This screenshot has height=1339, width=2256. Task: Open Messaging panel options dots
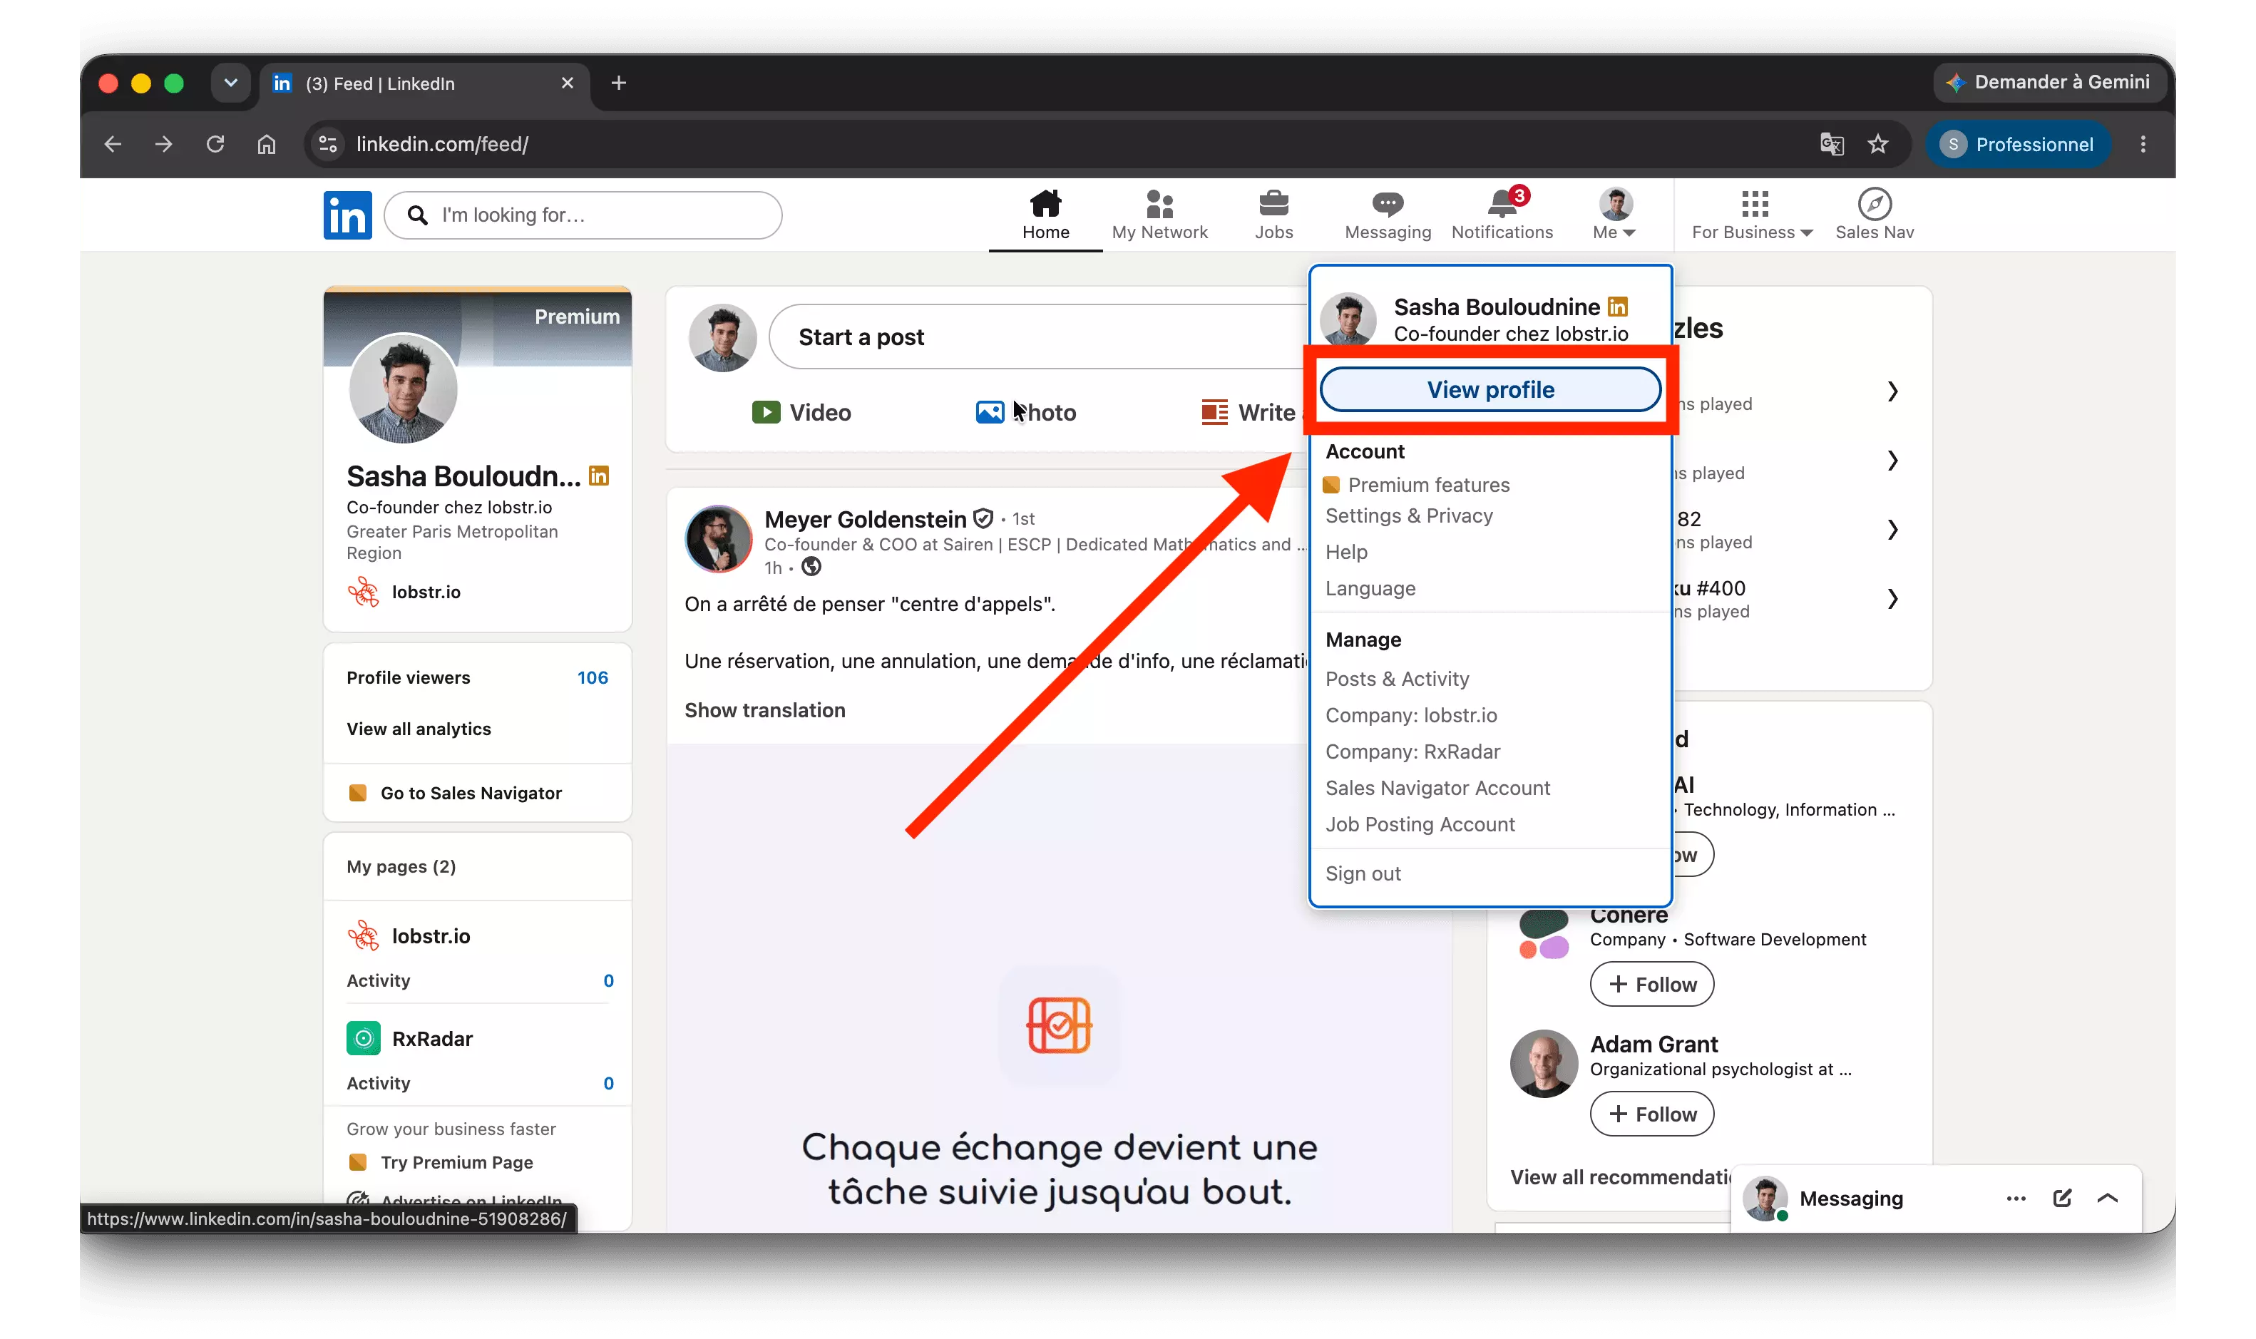click(x=2016, y=1199)
